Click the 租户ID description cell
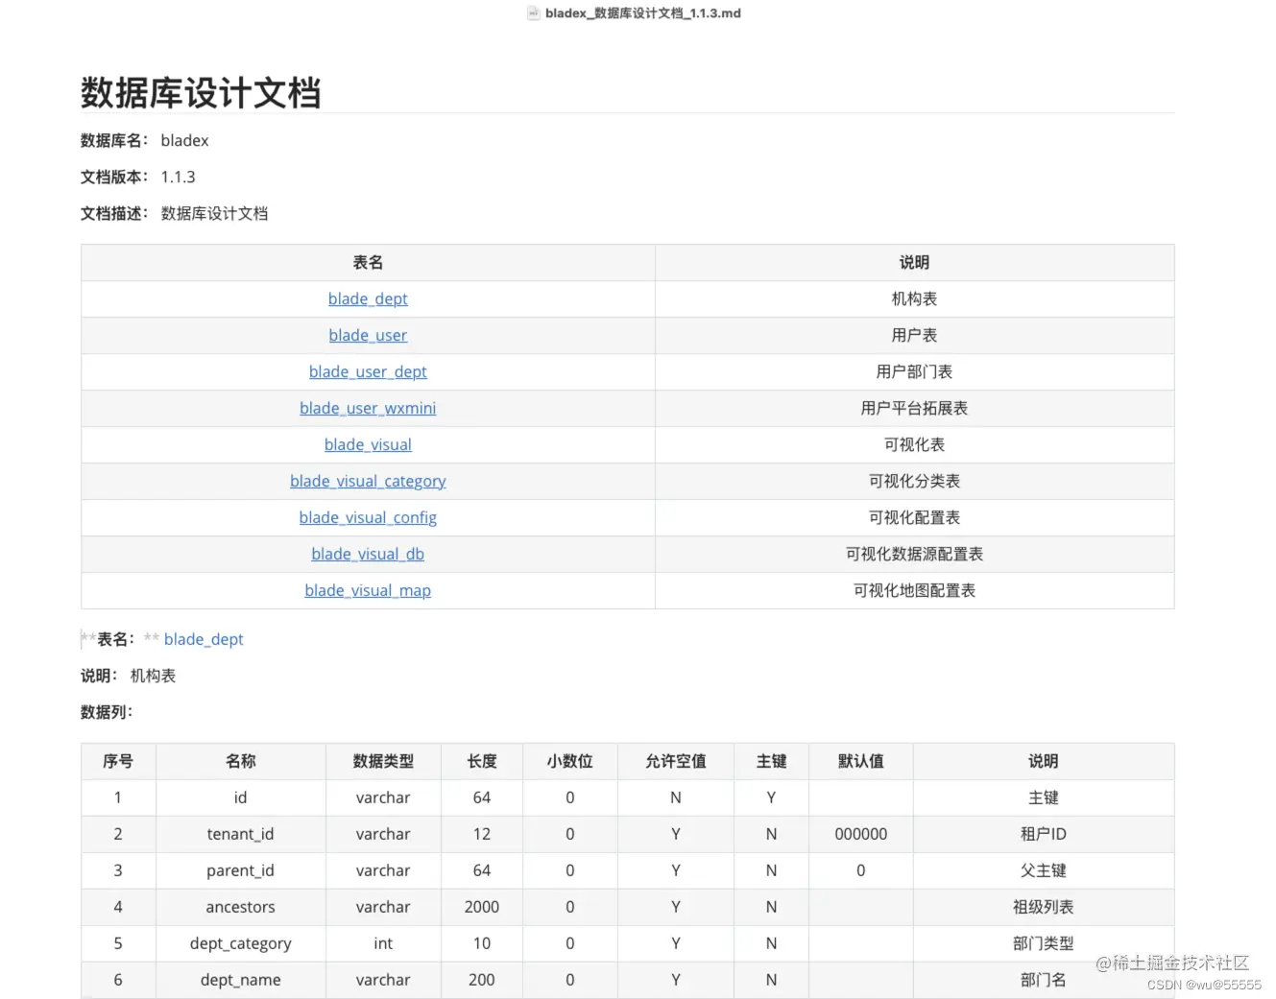 pyautogui.click(x=1044, y=834)
